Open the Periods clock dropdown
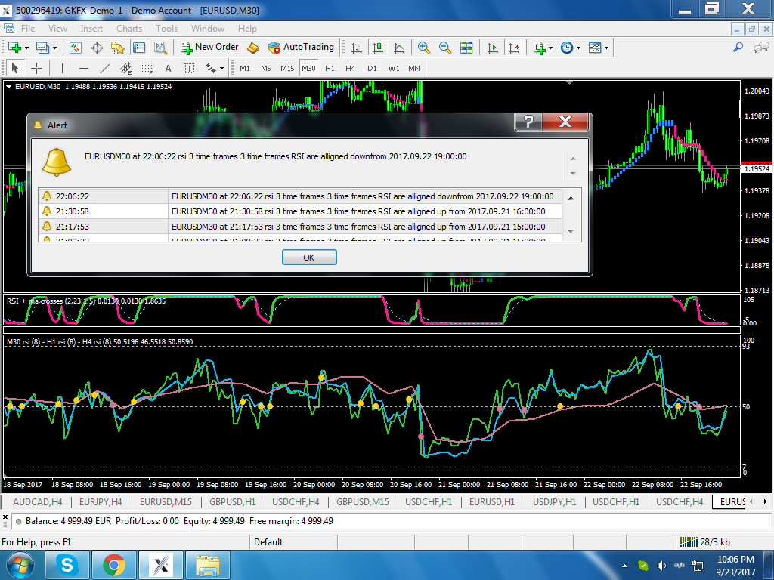 coord(571,48)
